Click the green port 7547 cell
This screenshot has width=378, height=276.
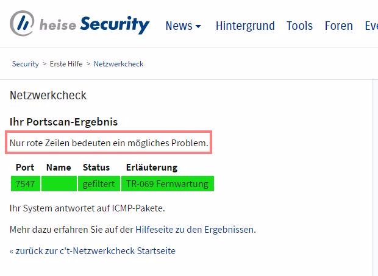click(x=25, y=183)
